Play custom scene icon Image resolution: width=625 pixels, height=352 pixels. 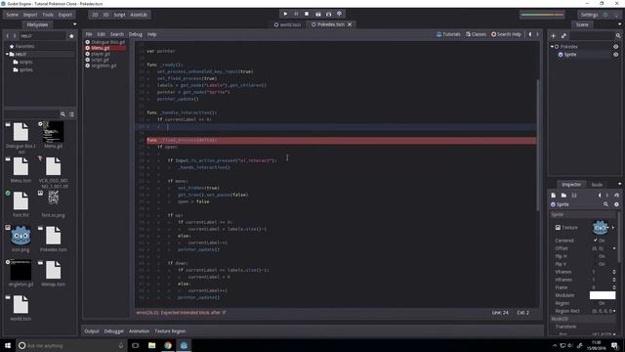pos(328,14)
